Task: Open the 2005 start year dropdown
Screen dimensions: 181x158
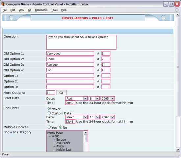Action: pyautogui.click(x=108, y=99)
